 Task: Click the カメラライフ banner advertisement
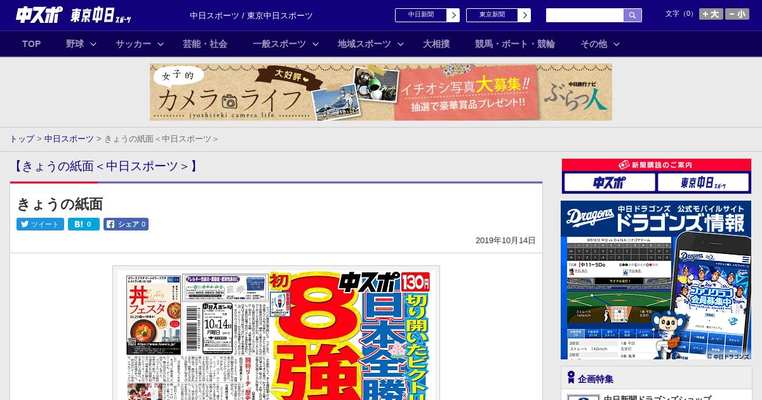[381, 92]
